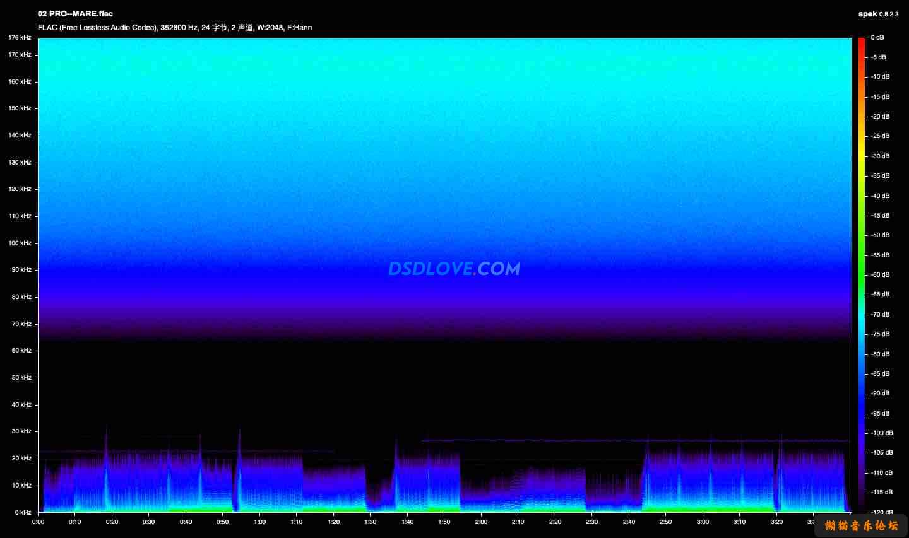The image size is (909, 538).
Task: Click the '0:20' time axis label
Action: (112, 522)
